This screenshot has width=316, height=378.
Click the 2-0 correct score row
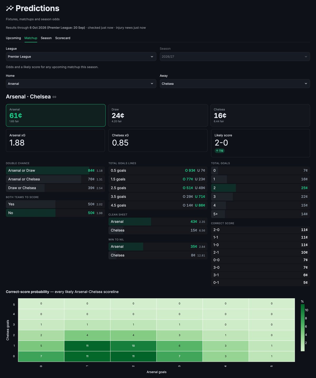(x=260, y=230)
